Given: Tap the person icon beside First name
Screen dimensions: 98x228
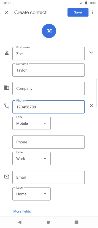Looking at the screenshot, I should (7, 53).
